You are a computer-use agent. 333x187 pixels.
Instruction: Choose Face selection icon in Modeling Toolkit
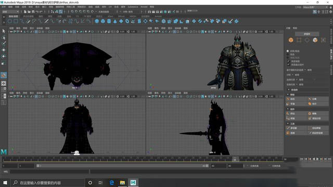point(315,40)
